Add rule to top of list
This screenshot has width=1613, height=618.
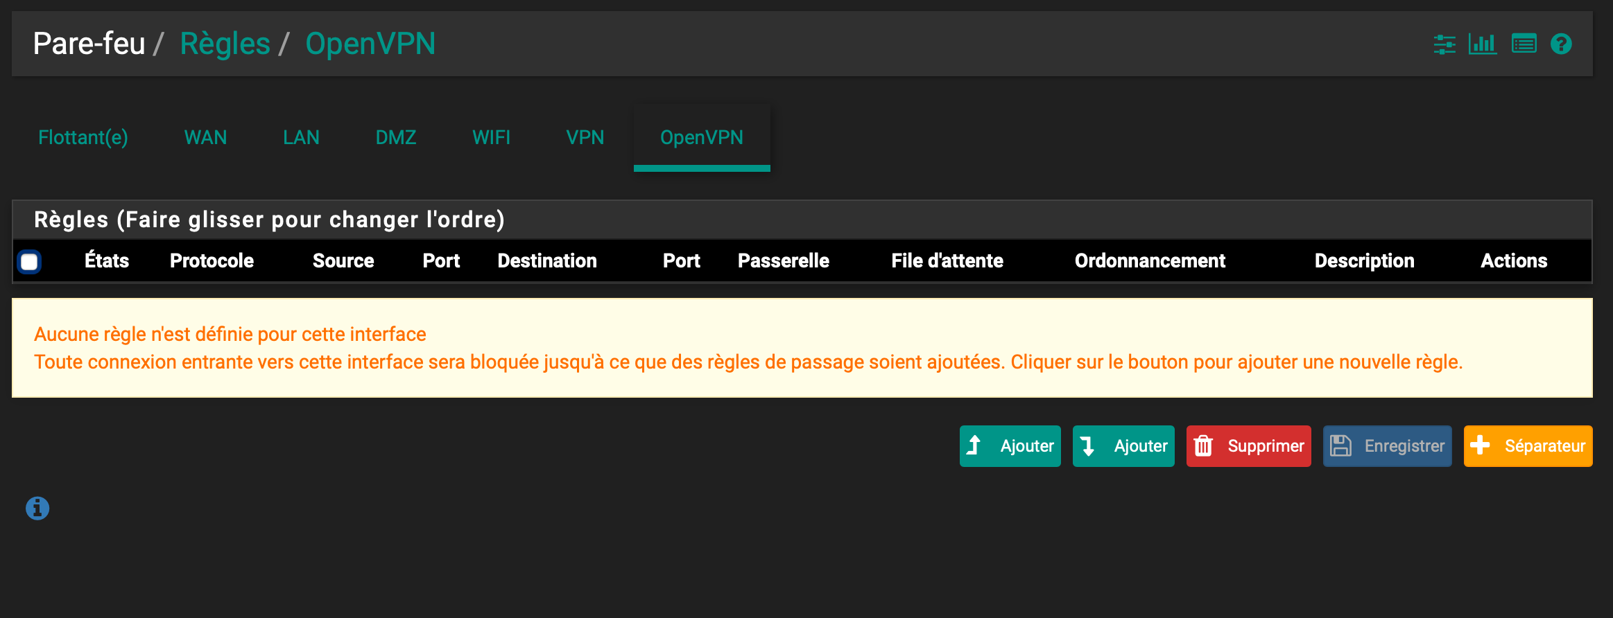[x=1010, y=446]
